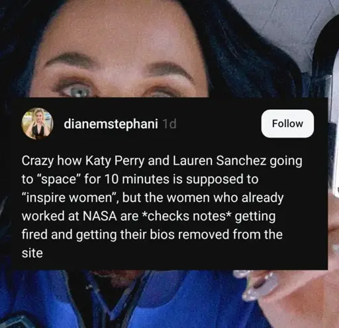Click the dianemstephani username

(x=111, y=124)
